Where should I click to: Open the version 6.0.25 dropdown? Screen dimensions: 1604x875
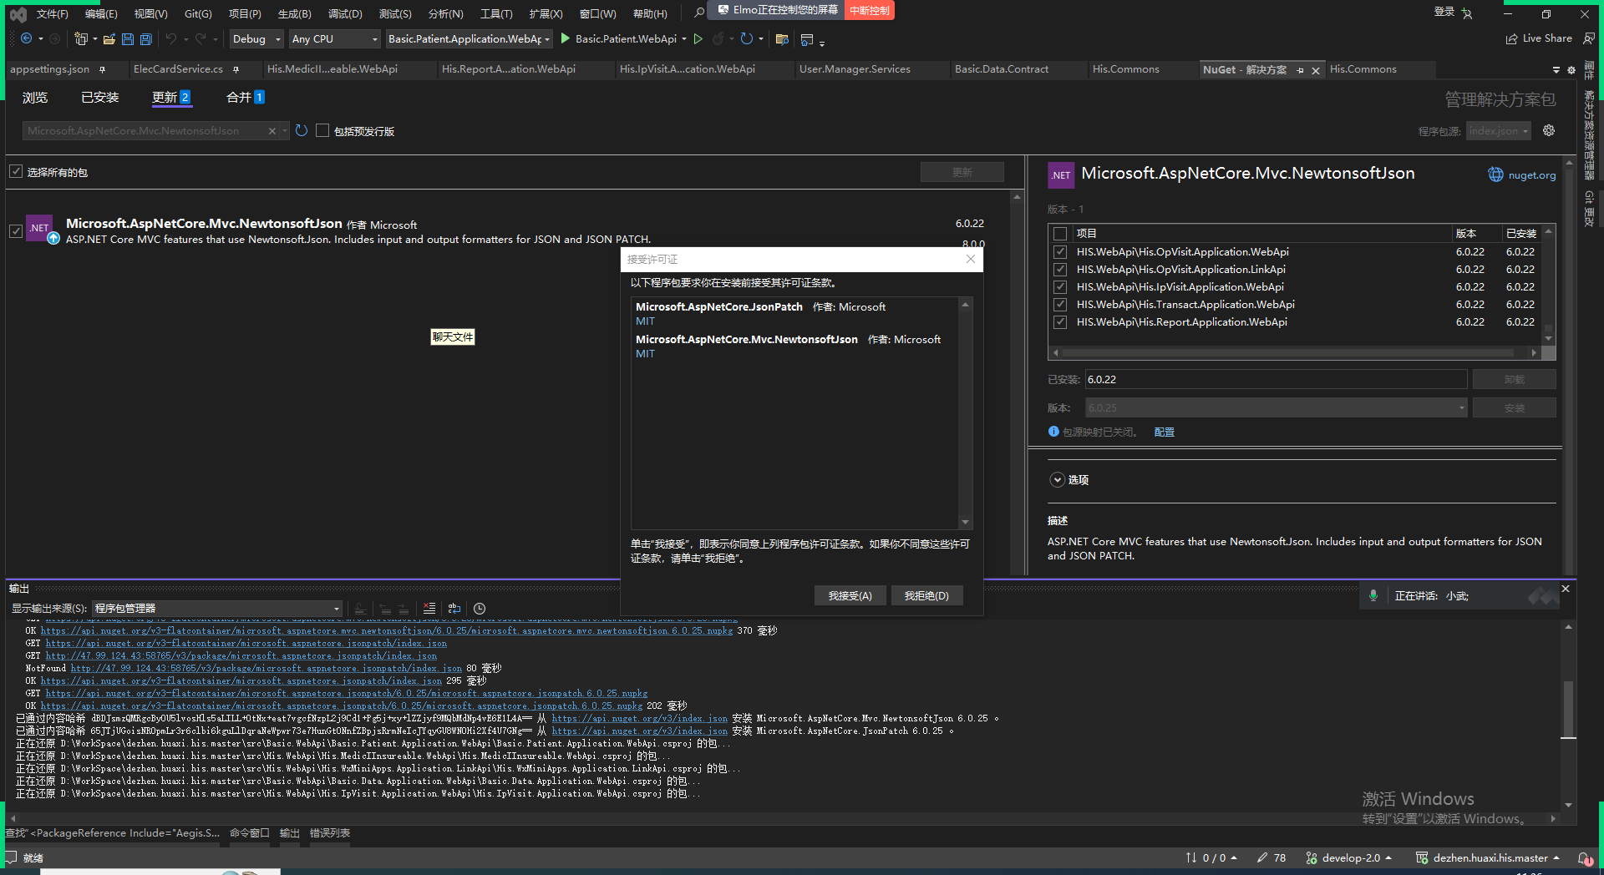(x=1276, y=407)
